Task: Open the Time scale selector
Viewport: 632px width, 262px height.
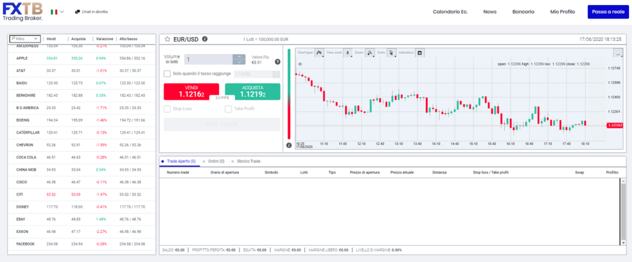Action: (x=348, y=52)
